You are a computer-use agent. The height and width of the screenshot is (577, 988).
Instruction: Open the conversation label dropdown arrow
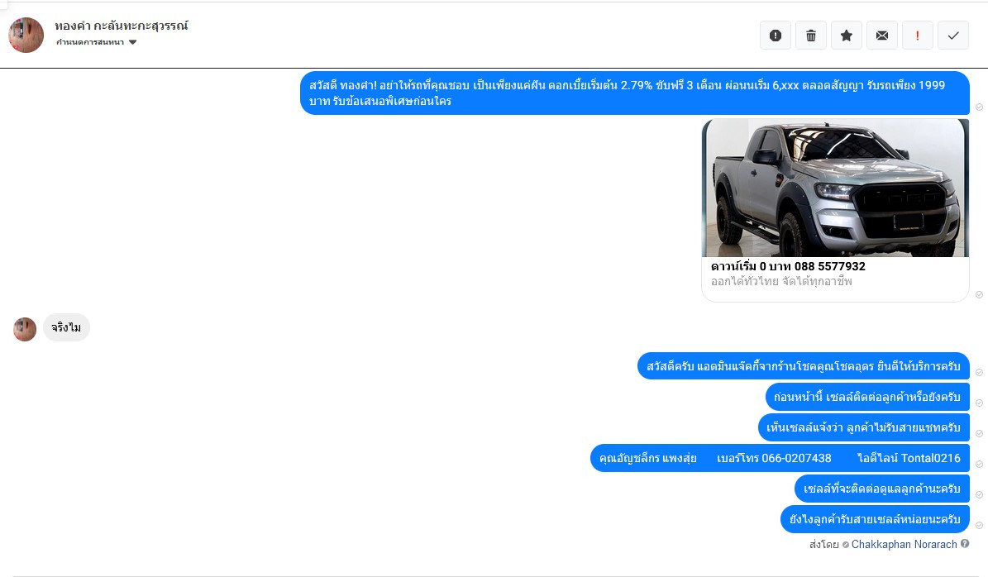pos(132,42)
